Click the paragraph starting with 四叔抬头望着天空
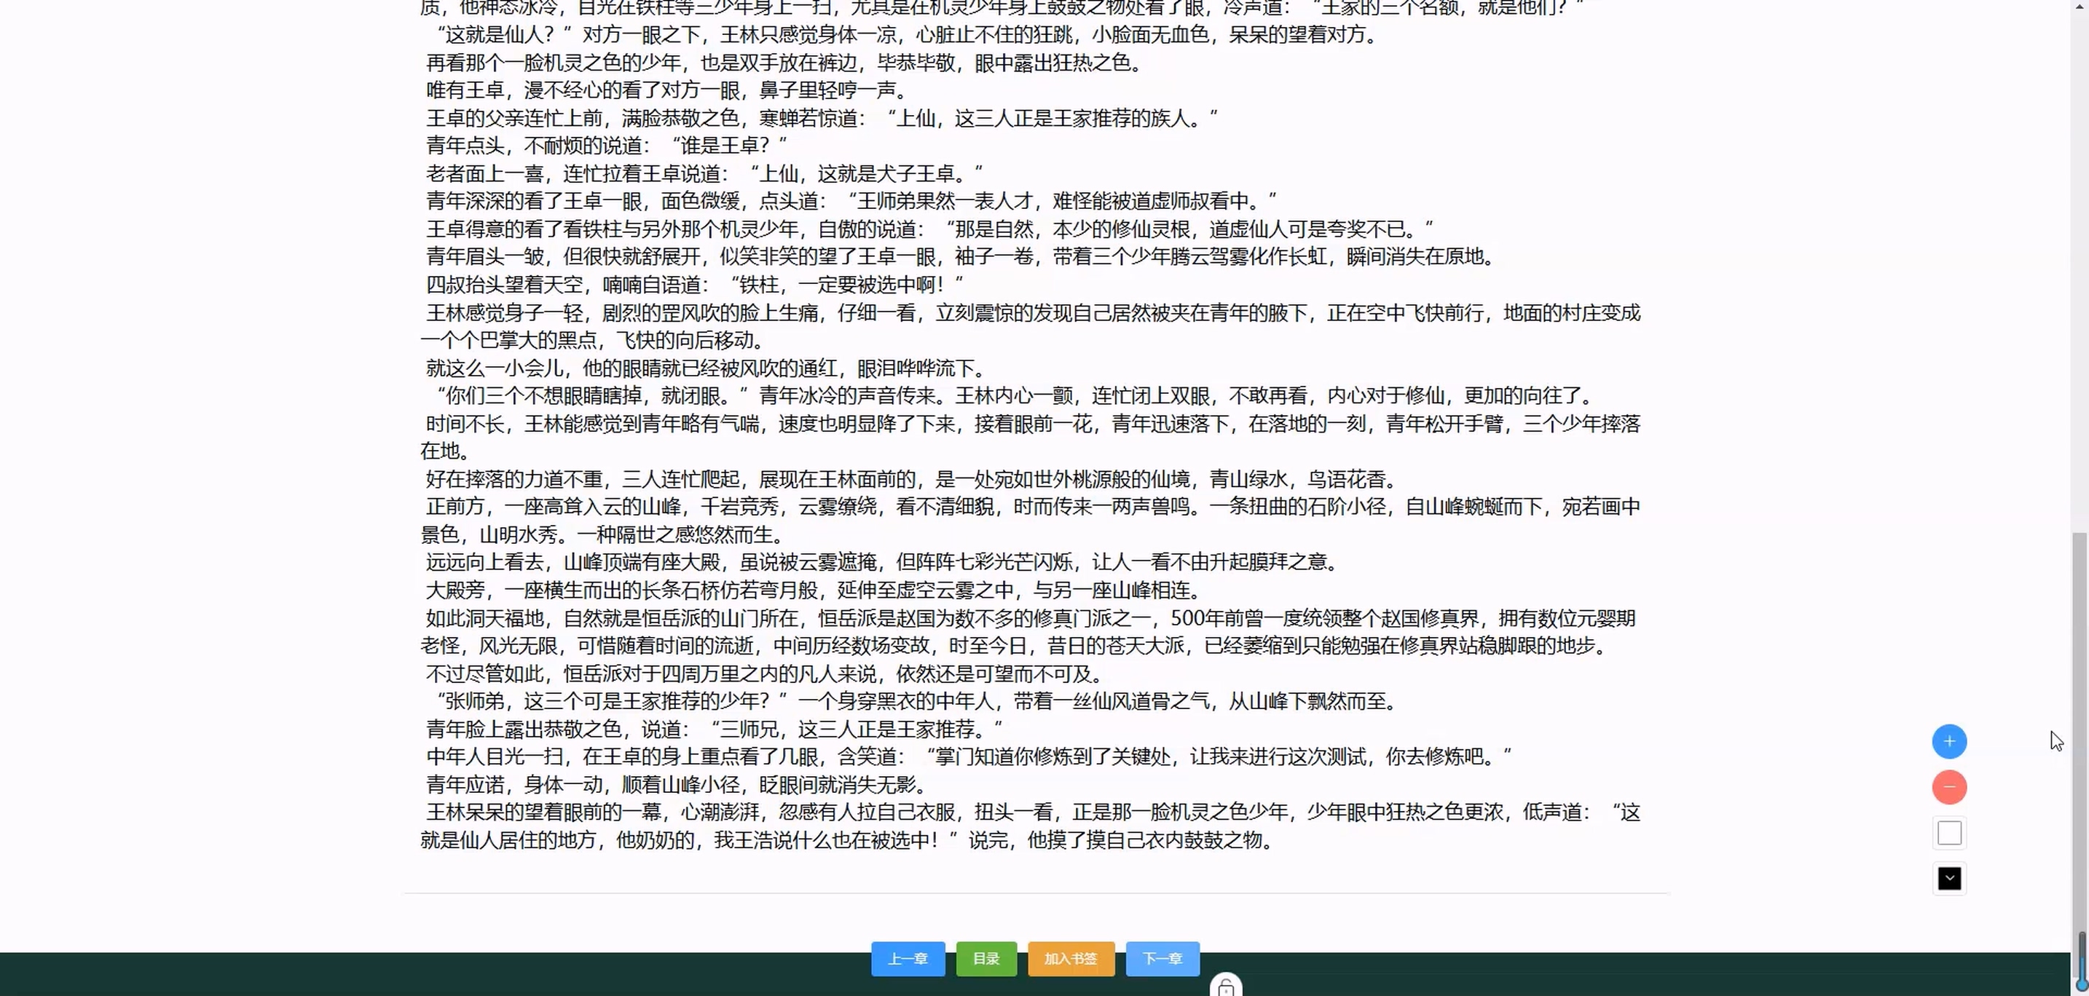 tap(694, 285)
